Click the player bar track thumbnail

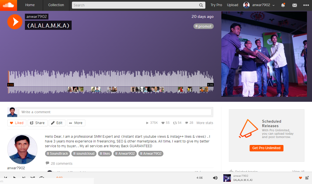coord(227,178)
